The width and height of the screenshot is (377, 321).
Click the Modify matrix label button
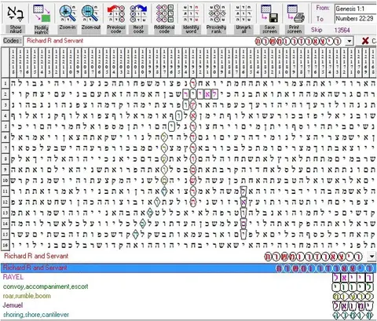[42, 30]
